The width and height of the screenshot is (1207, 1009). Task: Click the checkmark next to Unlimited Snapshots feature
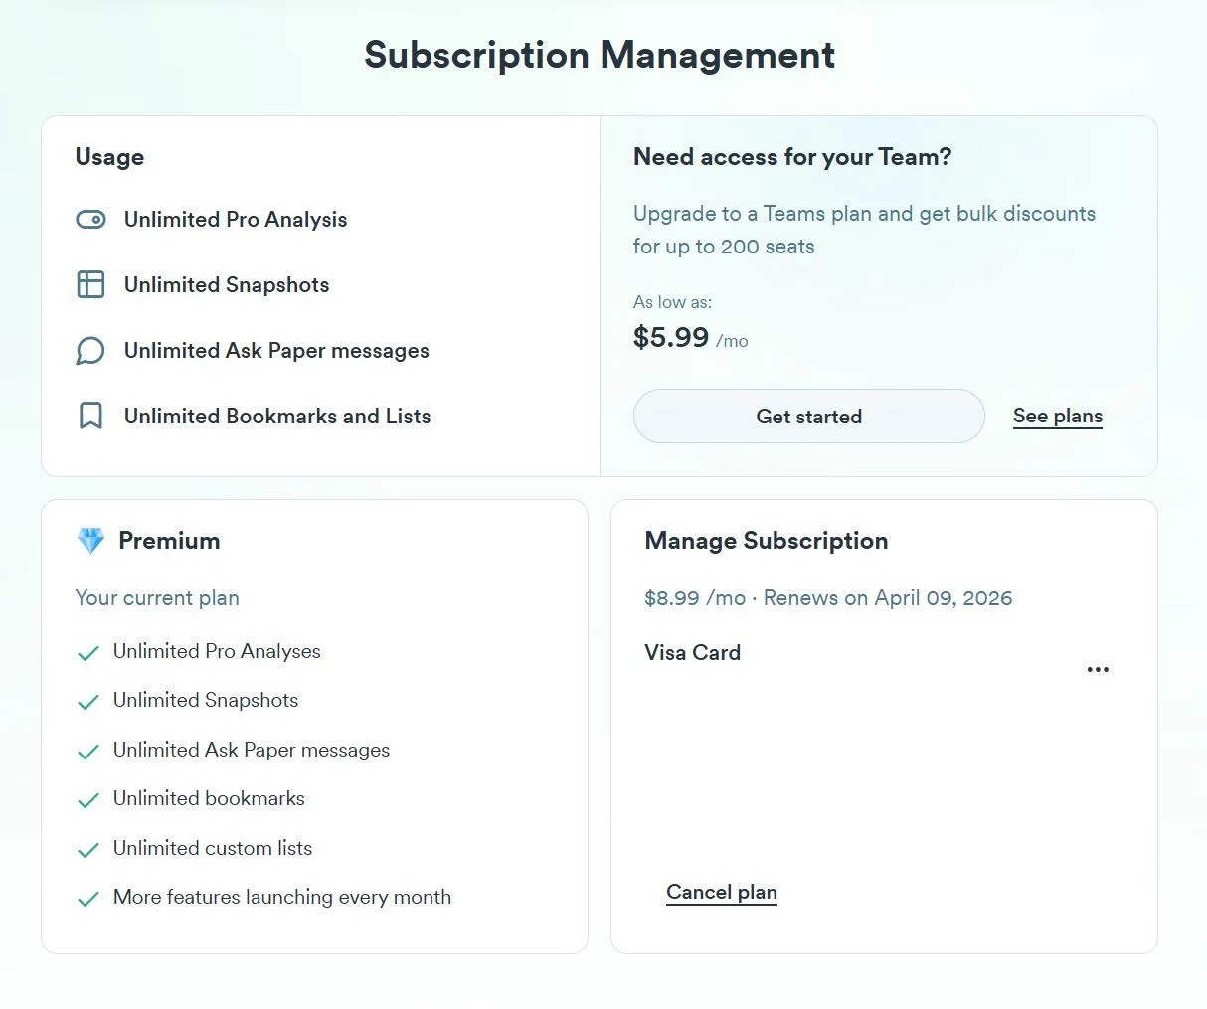point(88,702)
